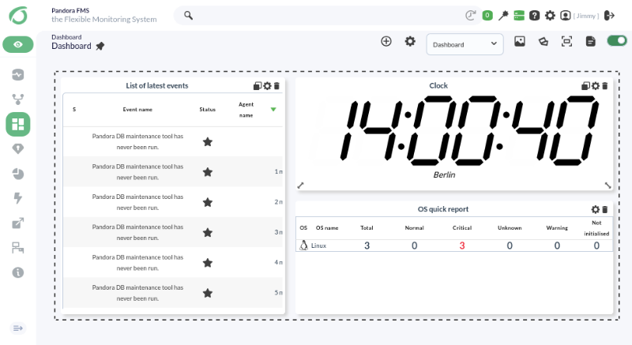Click the pin tools icon in header
Viewport: 632px width, 345px height.
tap(503, 15)
